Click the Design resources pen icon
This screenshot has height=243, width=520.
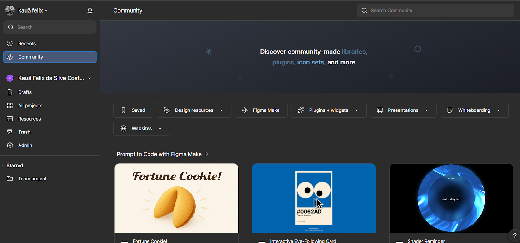pyautogui.click(x=167, y=110)
